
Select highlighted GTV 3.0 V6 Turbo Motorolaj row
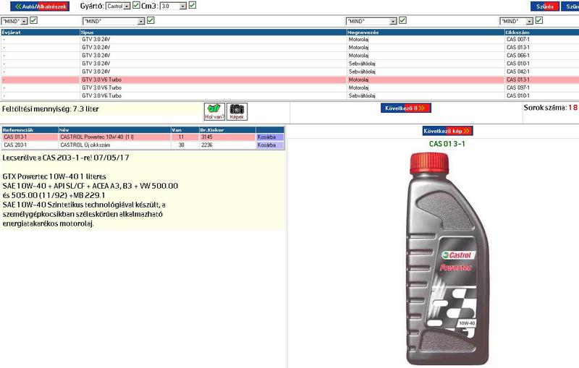click(290, 80)
